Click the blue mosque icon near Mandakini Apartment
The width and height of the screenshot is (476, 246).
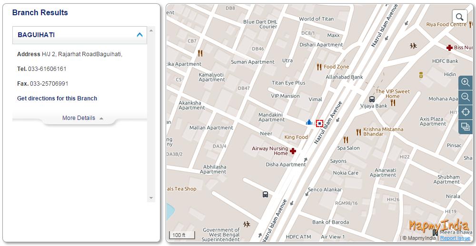[309, 122]
